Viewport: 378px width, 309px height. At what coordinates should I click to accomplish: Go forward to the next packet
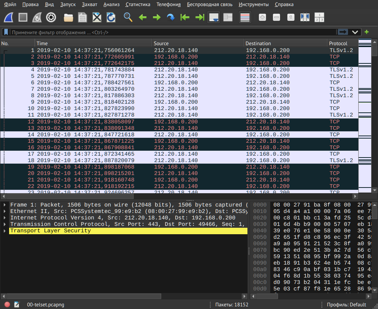pos(157,17)
